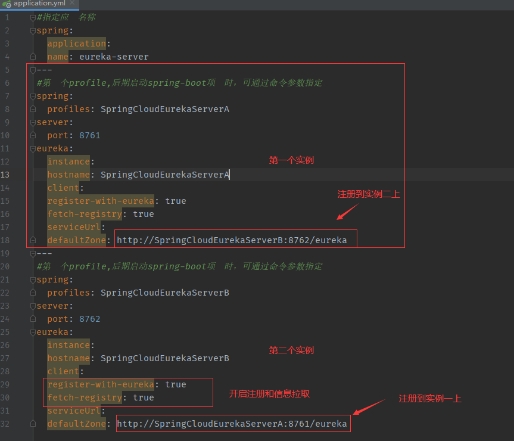Click the 'true' value on line 16

click(144, 214)
